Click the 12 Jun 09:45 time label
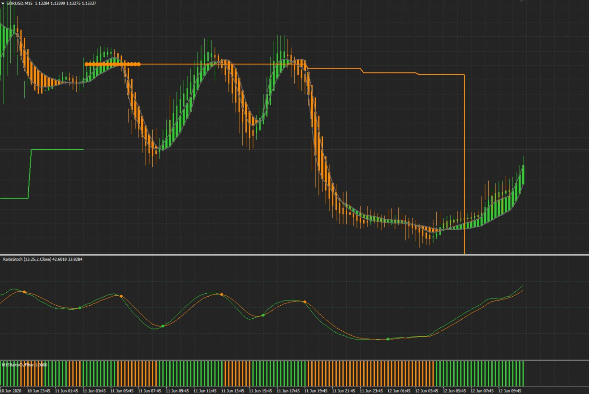 pos(510,390)
